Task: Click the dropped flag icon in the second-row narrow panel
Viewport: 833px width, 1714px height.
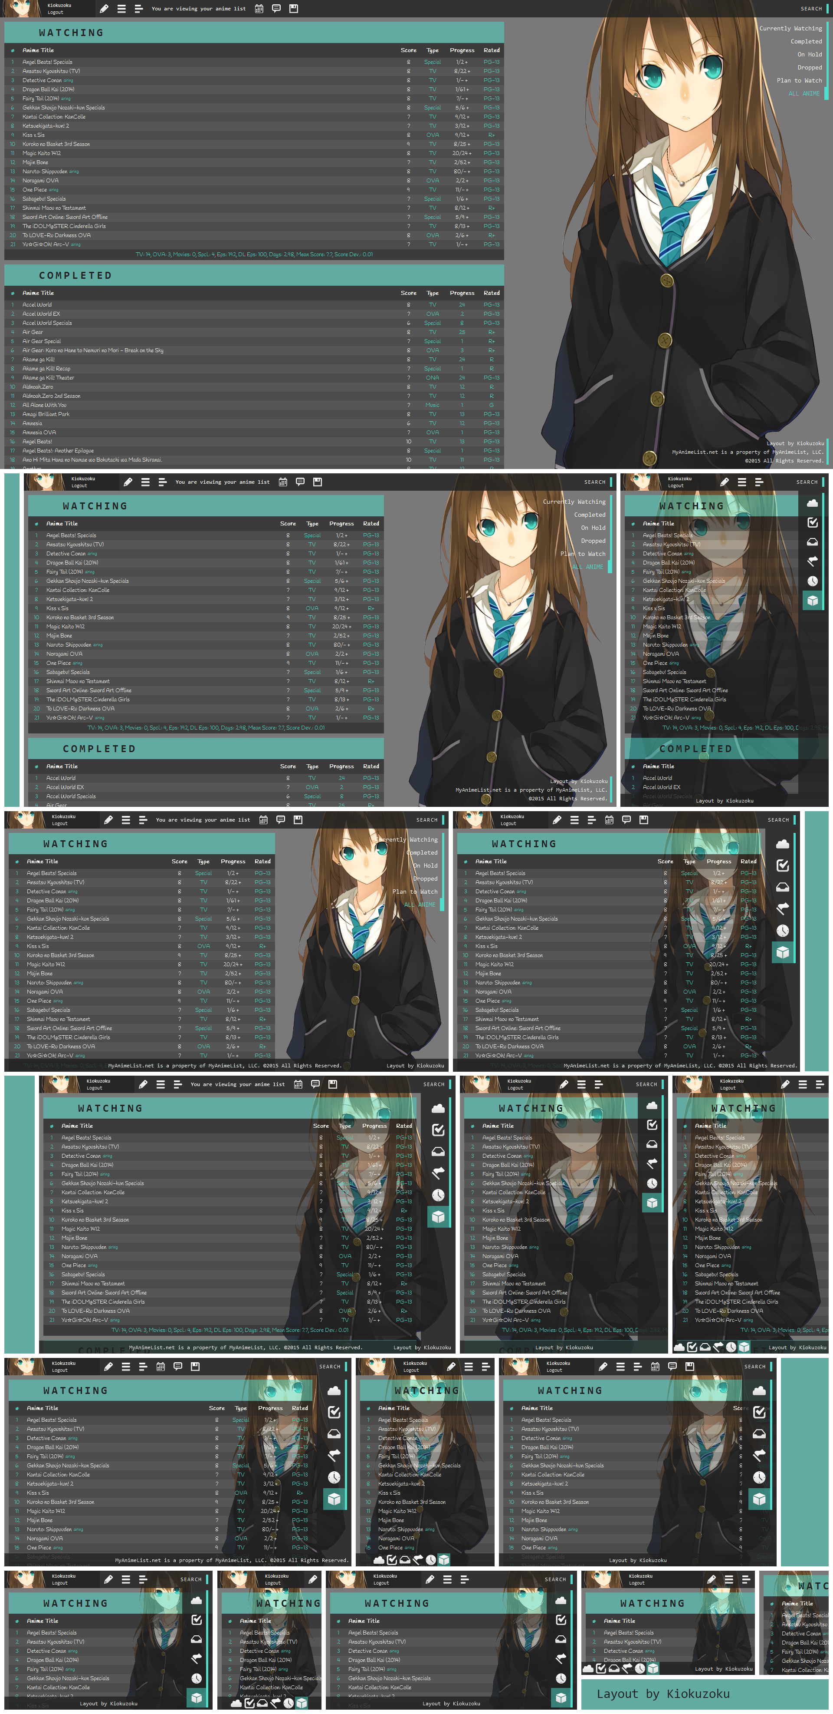Action: click(812, 561)
